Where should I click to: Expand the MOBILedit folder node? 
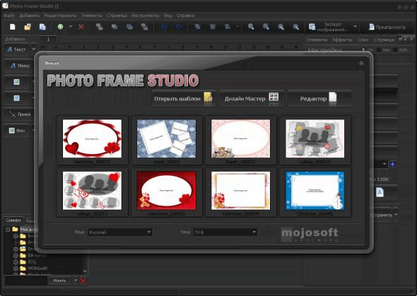click(x=16, y=268)
